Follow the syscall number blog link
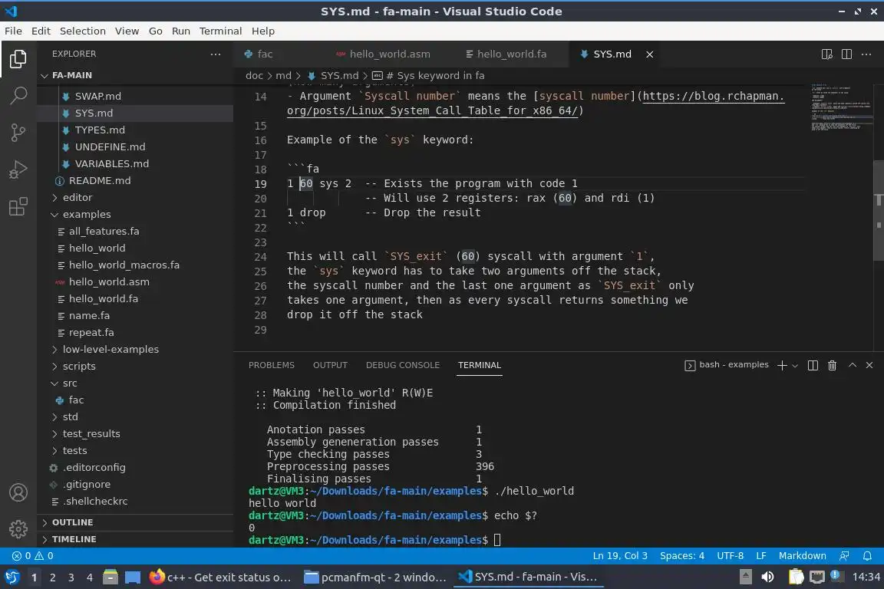The height and width of the screenshot is (589, 884). point(536,104)
